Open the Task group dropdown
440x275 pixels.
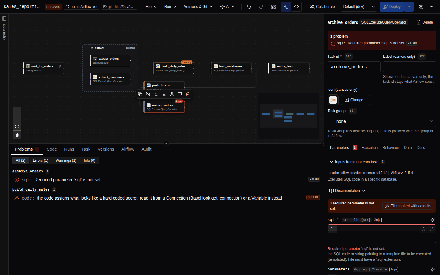click(382, 121)
